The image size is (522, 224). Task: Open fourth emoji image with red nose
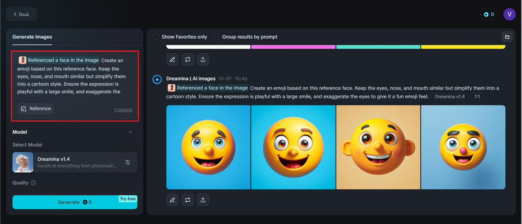click(x=463, y=147)
